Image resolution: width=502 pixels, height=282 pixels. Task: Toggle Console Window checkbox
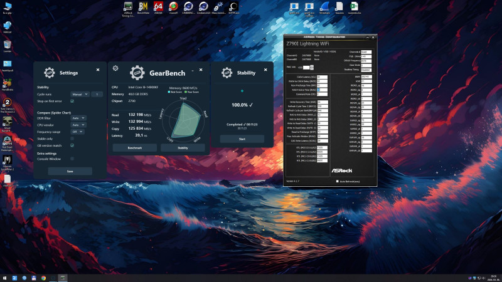click(x=72, y=159)
